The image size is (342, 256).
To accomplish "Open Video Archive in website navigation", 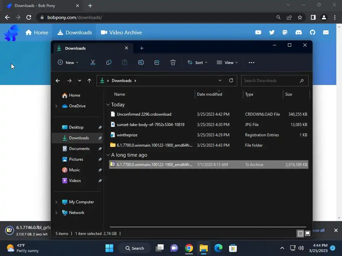I will pyautogui.click(x=121, y=32).
